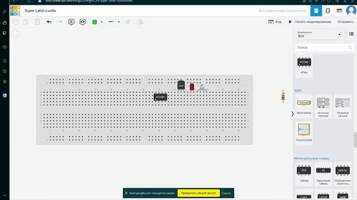357x200 pixels.
Task: Click project name Super Lahdi-Luulia
Action: tap(40, 11)
